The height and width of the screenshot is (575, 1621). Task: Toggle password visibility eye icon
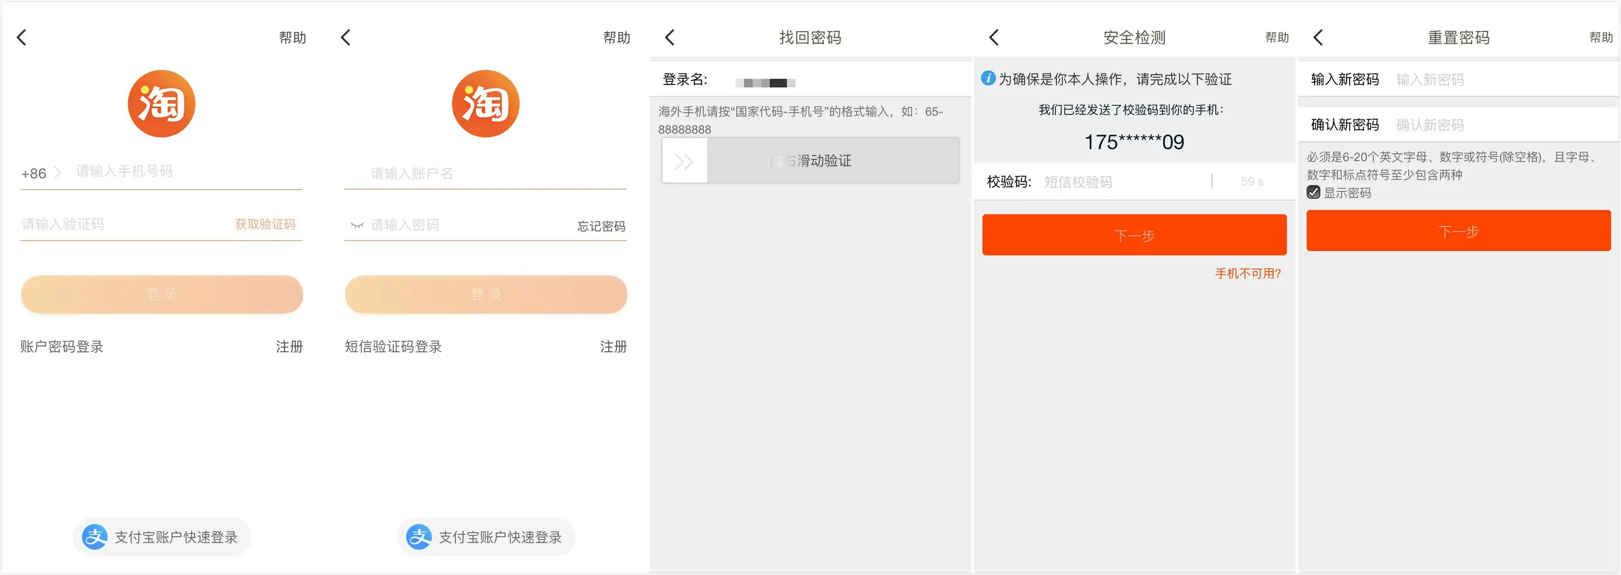pyautogui.click(x=357, y=225)
